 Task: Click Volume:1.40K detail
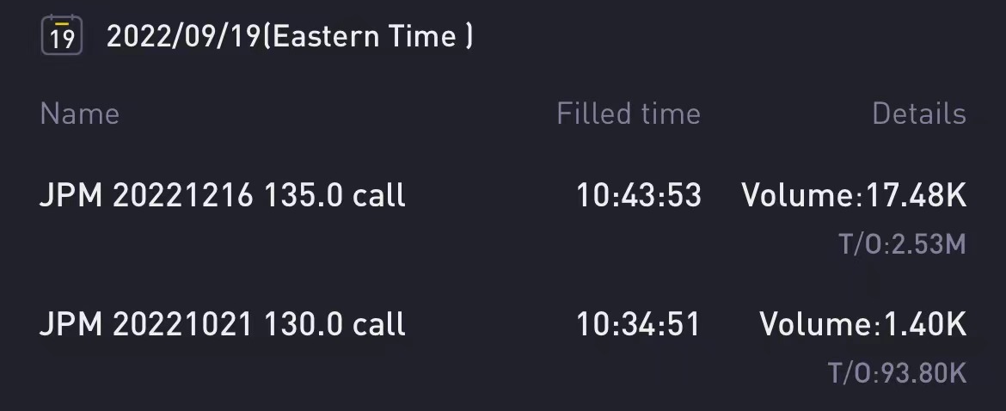(863, 324)
